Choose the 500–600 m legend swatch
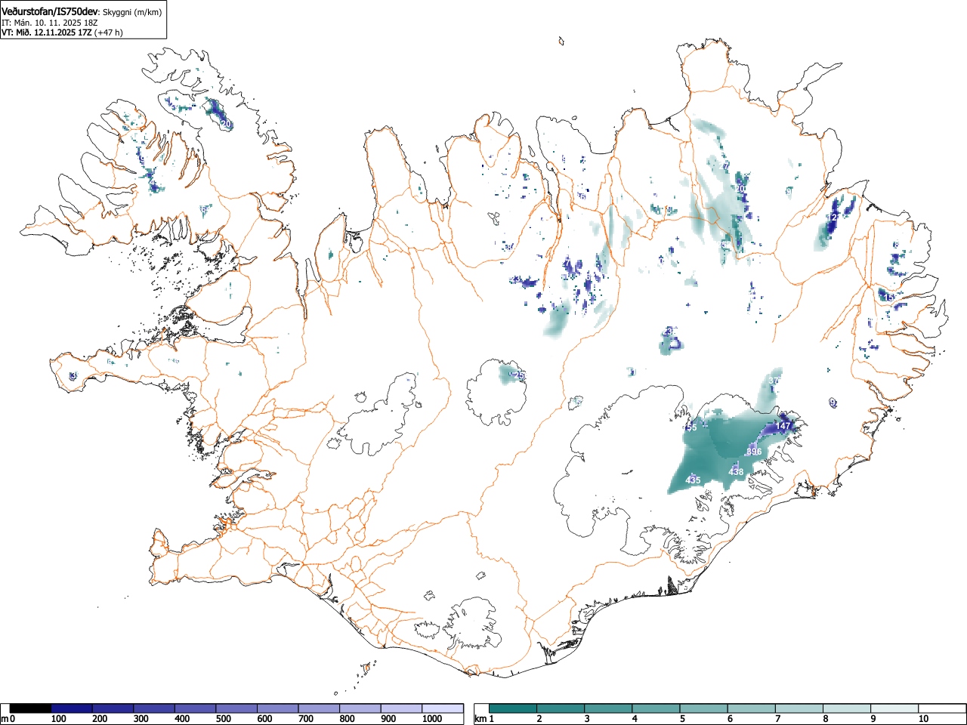The image size is (967, 725). [x=236, y=708]
